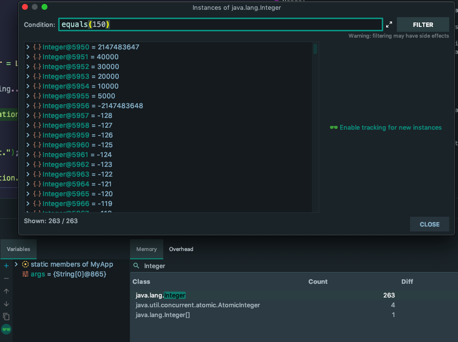Select java.util.concurrent.atomic.AtomicInteger row
Image resolution: width=458 pixels, height=342 pixels.
294,305
